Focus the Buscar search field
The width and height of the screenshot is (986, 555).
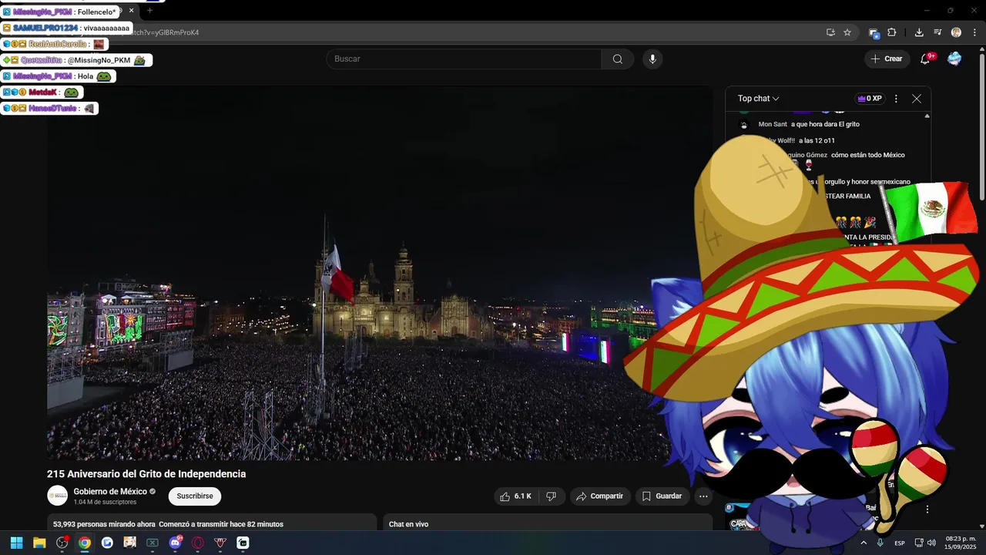464,59
